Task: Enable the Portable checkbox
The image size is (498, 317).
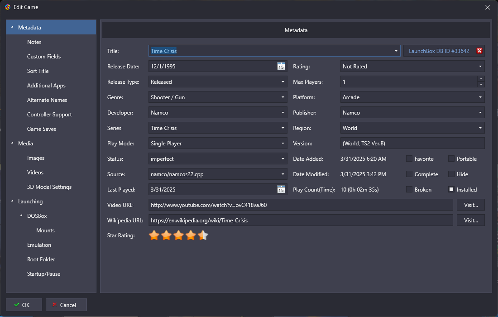Action: [451, 158]
